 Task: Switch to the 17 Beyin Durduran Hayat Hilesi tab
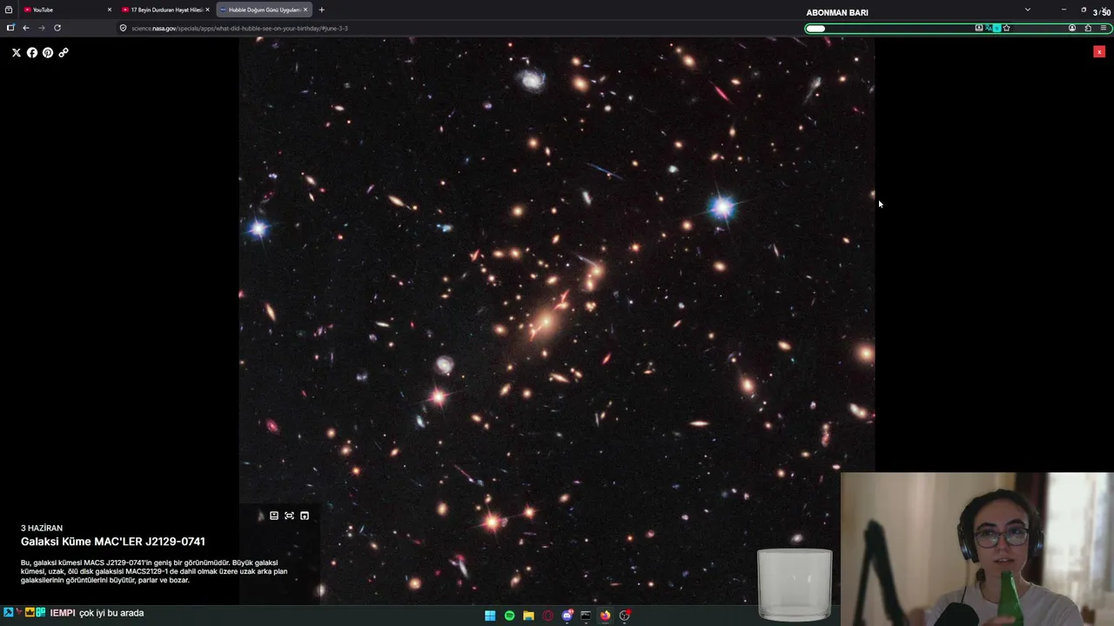pyautogui.click(x=165, y=10)
